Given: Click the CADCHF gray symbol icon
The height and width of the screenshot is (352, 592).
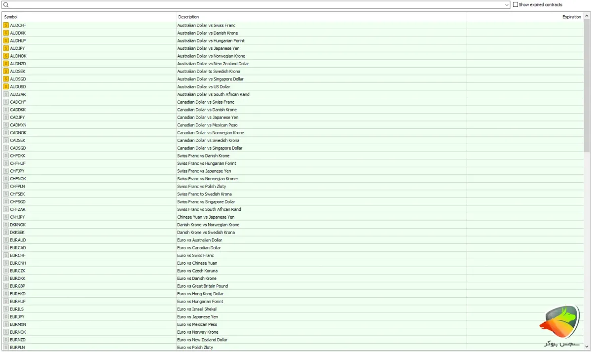Looking at the screenshot, I should click(6, 102).
